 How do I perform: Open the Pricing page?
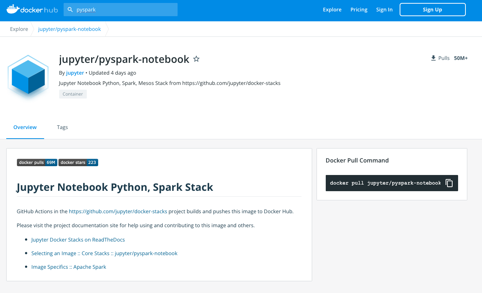tap(358, 10)
